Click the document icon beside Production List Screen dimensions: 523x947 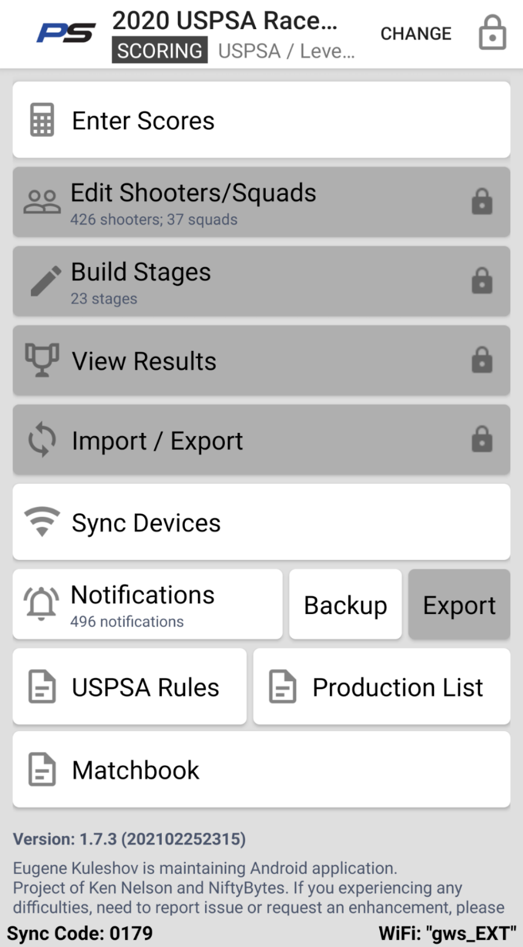pos(282,686)
